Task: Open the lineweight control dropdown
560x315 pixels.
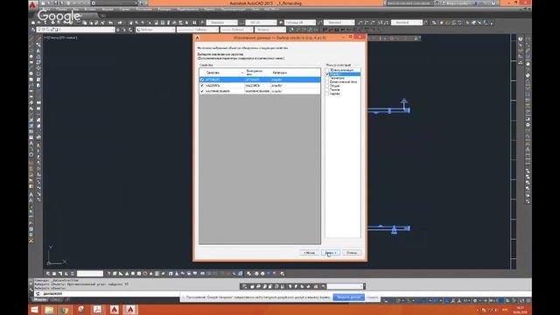Action: point(237,30)
